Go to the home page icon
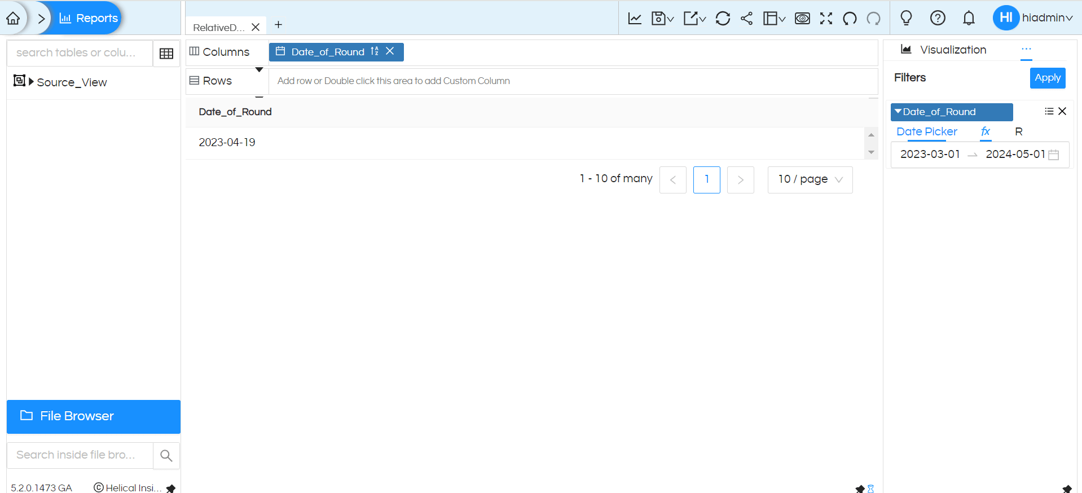 (13, 18)
